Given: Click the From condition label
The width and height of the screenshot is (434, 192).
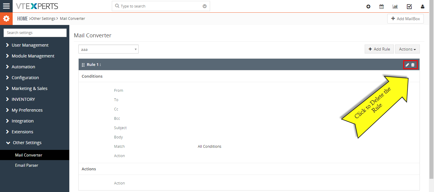Looking at the screenshot, I should click(x=118, y=91).
